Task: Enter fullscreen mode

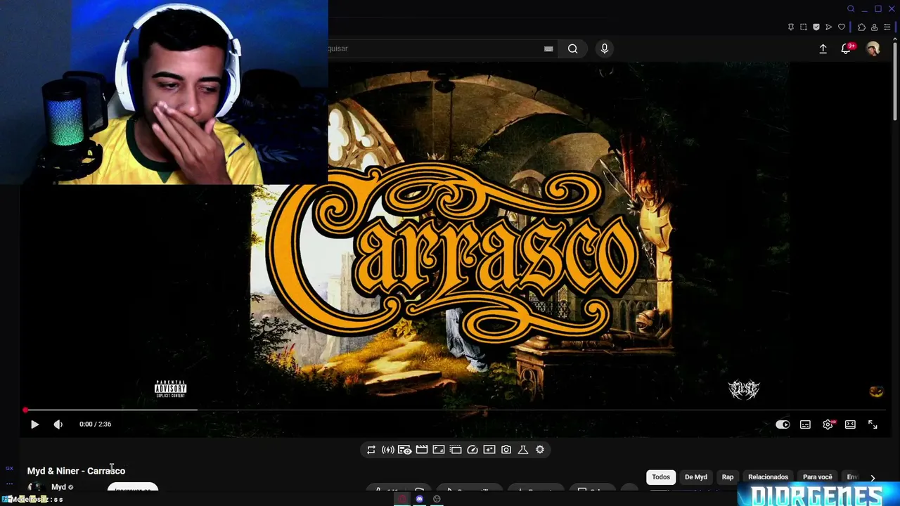Action: [873, 424]
